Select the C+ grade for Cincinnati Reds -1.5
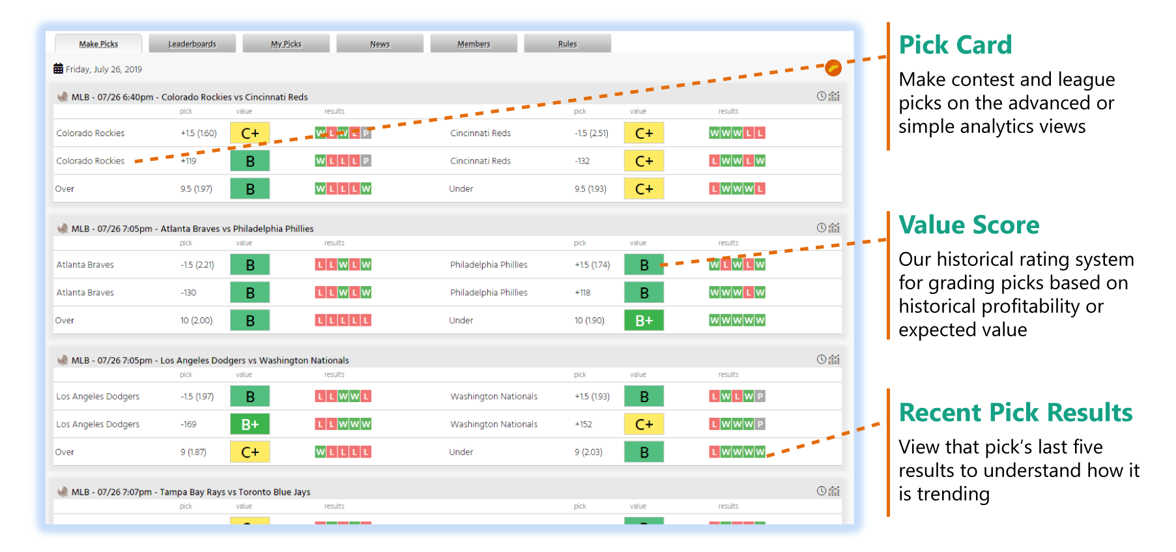The width and height of the screenshot is (1176, 552). coord(644,133)
